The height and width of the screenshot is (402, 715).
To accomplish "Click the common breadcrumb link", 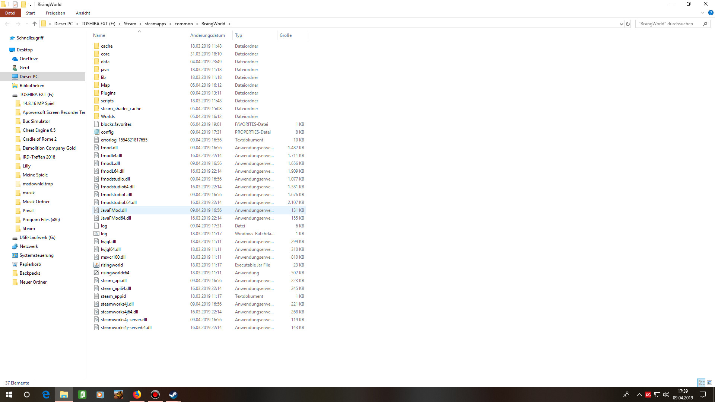I will pos(184,24).
